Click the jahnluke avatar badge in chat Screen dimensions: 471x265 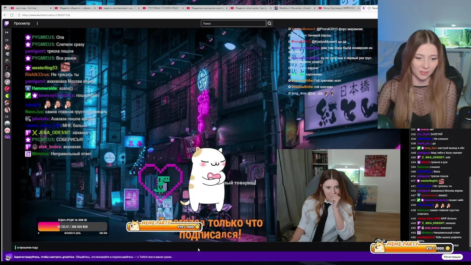tap(28, 119)
